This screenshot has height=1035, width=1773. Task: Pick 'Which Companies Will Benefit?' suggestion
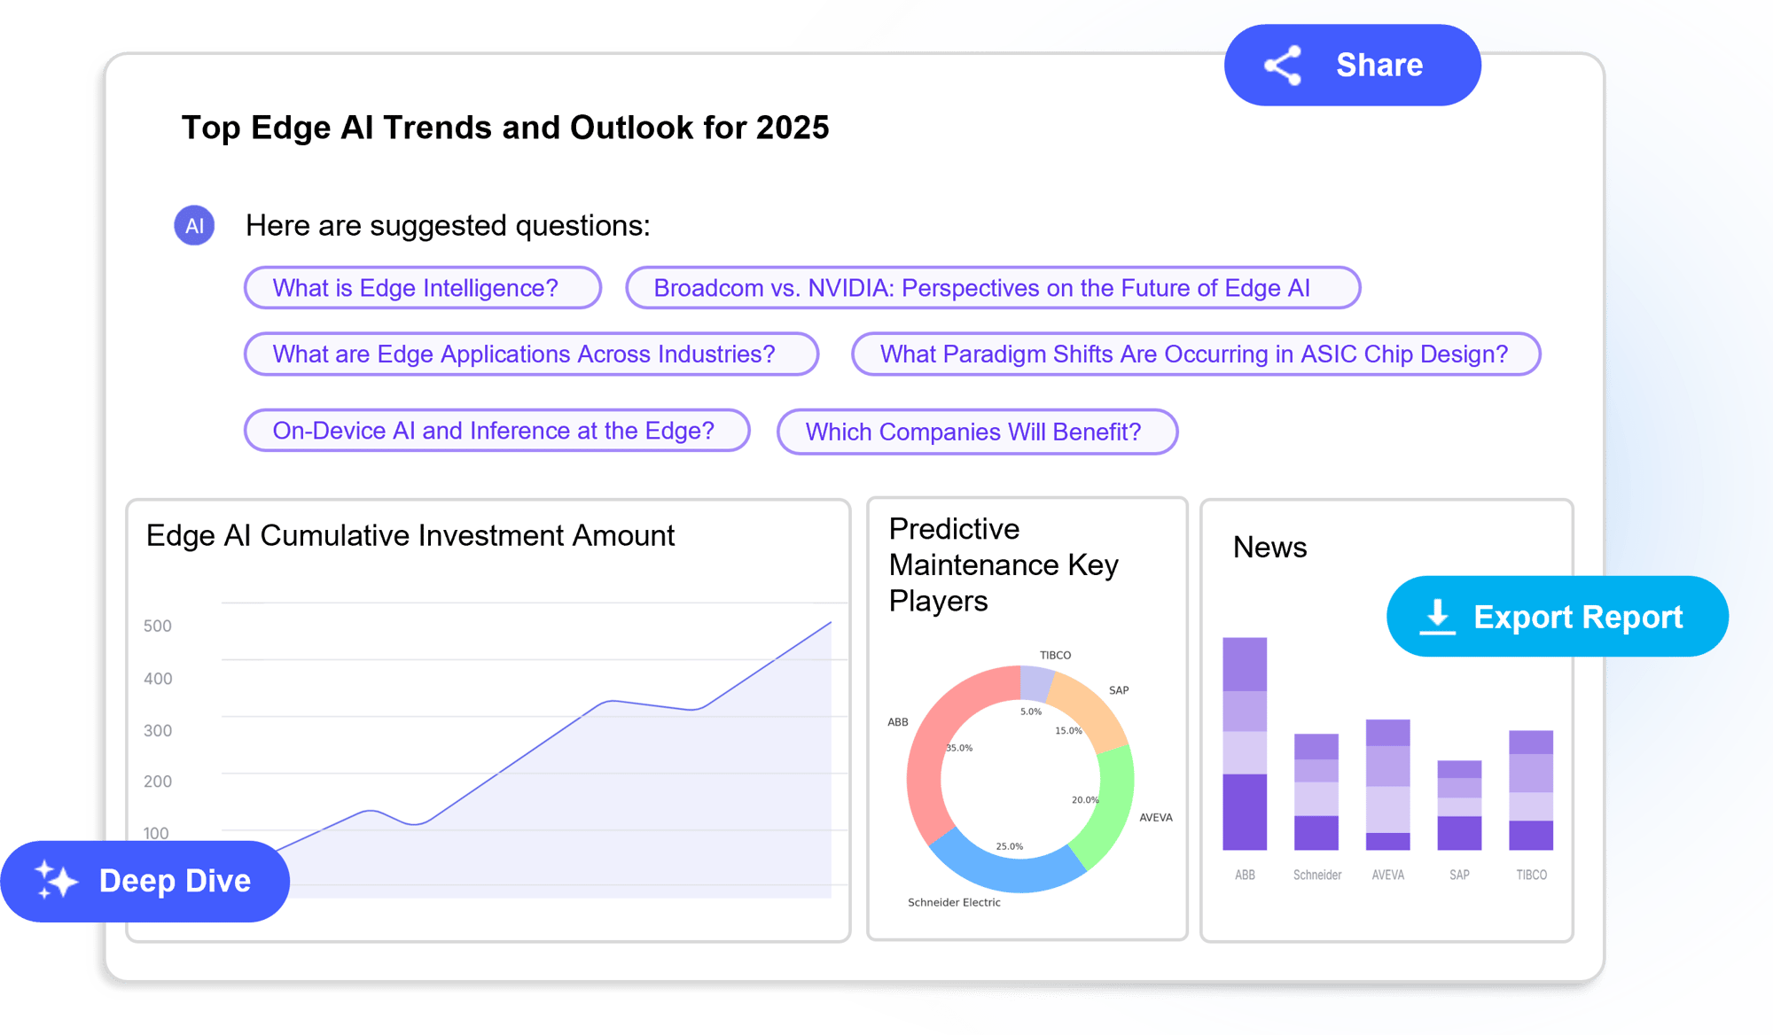[978, 432]
